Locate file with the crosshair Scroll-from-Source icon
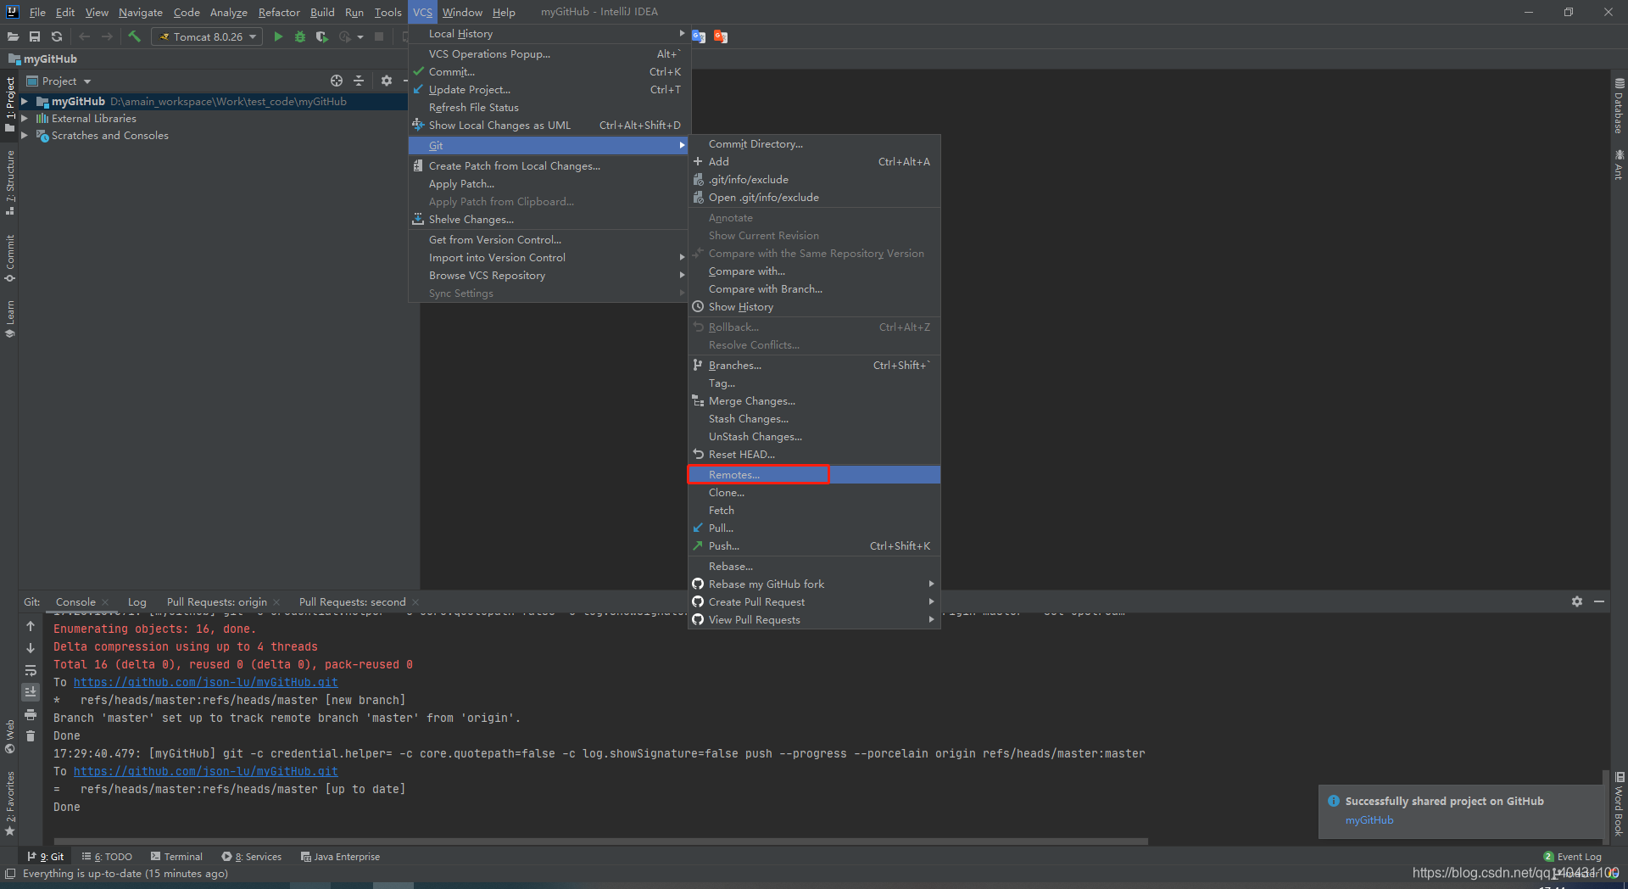This screenshot has width=1628, height=889. pyautogui.click(x=337, y=81)
